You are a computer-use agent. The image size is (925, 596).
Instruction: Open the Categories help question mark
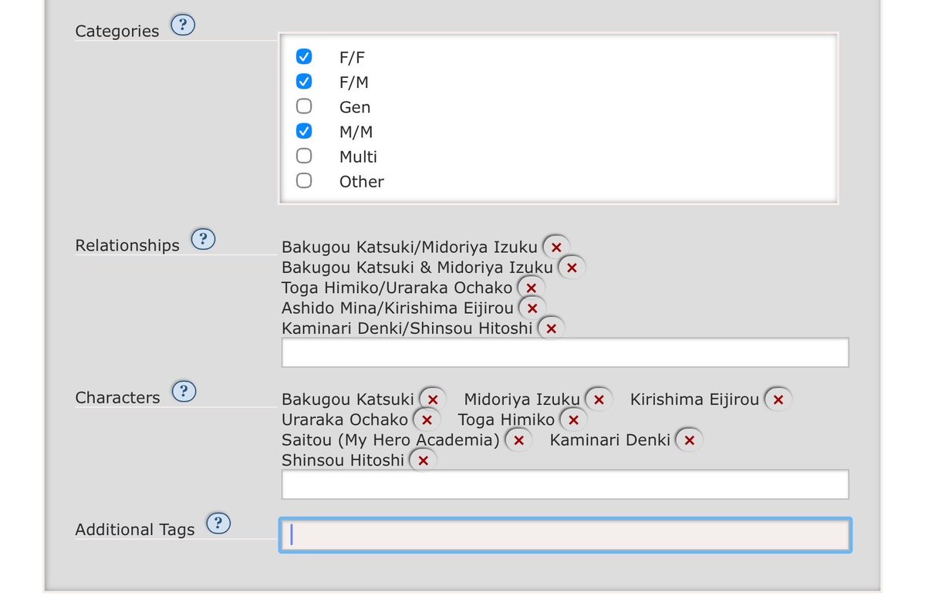click(x=183, y=25)
